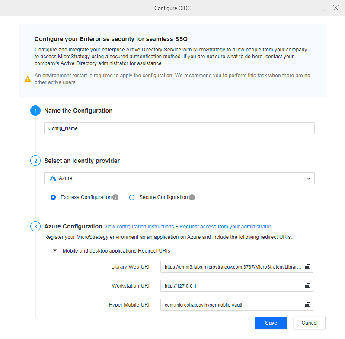345x339 pixels.
Task: Click the Config_Name text field
Action: pyautogui.click(x=179, y=128)
